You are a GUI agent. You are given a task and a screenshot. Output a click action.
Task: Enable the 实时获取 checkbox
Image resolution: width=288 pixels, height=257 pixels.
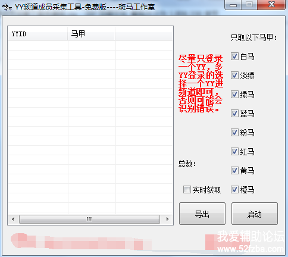[x=187, y=190]
